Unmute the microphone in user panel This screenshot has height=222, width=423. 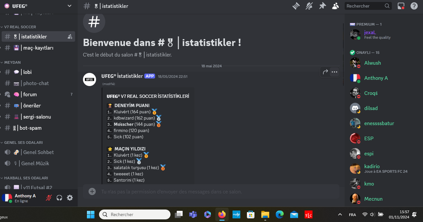tap(49, 198)
